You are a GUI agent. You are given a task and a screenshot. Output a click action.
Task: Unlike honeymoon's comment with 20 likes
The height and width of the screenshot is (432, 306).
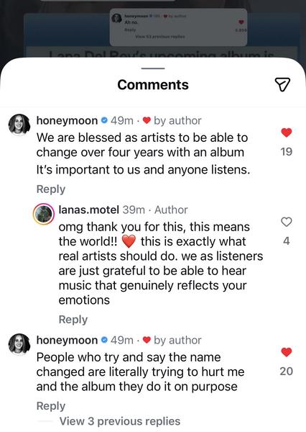(x=286, y=352)
